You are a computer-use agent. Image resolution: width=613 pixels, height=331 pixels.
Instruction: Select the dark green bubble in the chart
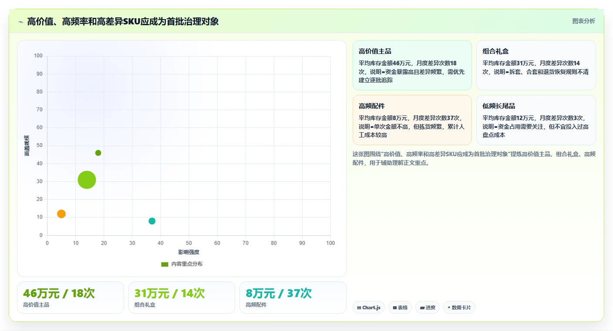98,153
